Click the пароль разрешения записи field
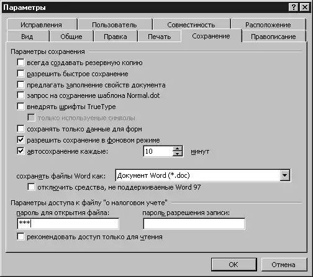The image size is (313, 277). point(194,224)
